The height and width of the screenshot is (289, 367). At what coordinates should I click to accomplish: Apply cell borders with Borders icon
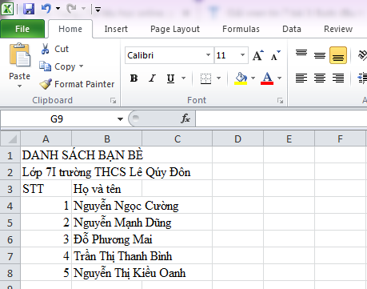pos(205,78)
